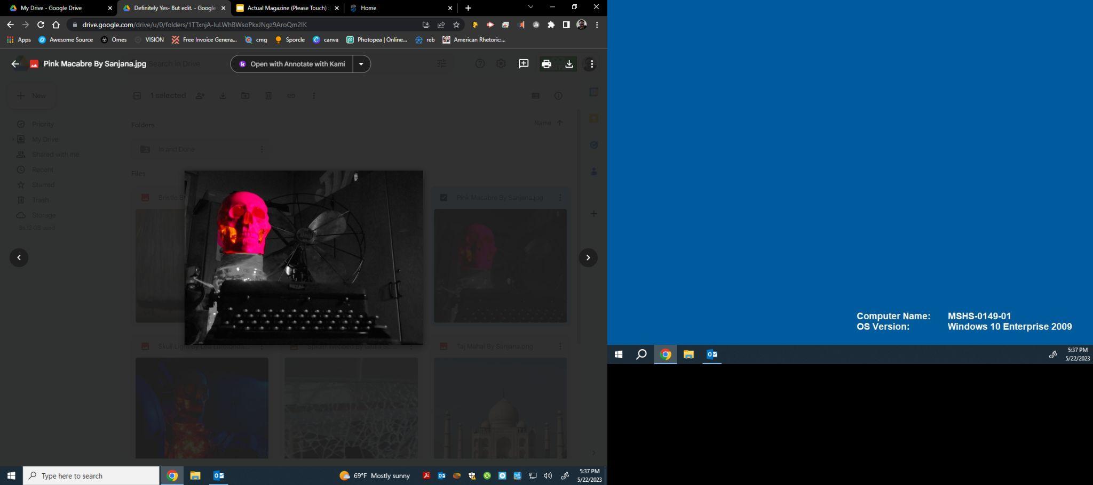Open a new browser tab

[468, 8]
